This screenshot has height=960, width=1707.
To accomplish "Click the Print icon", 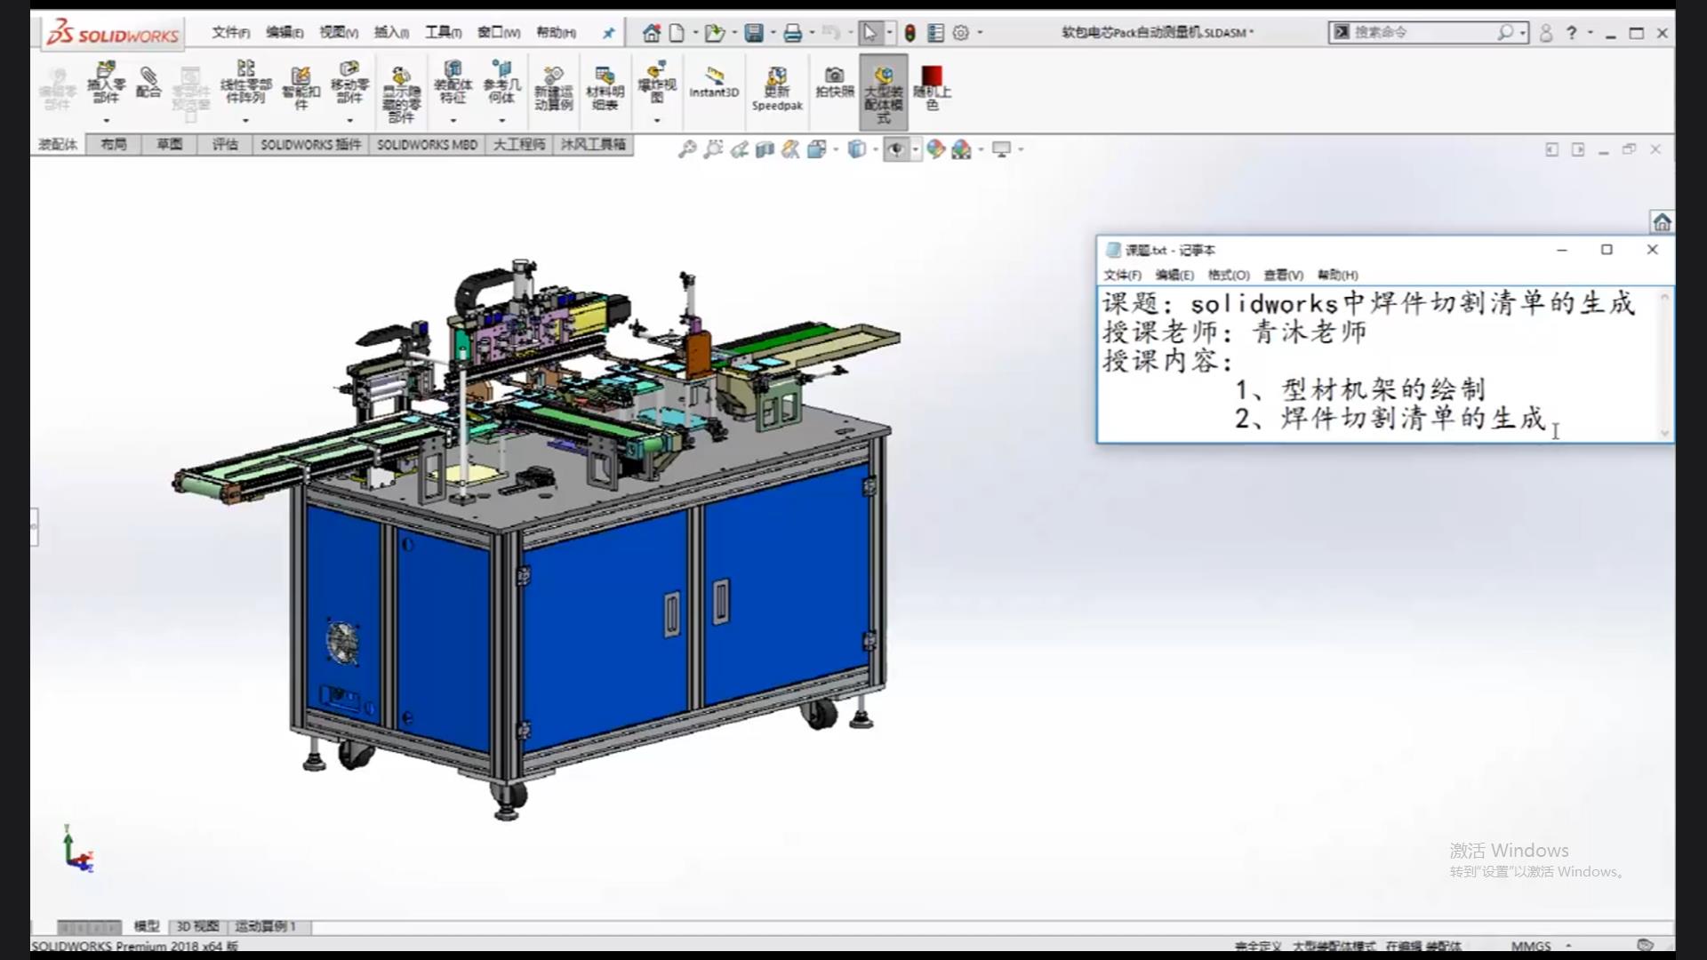I will pyautogui.click(x=792, y=33).
